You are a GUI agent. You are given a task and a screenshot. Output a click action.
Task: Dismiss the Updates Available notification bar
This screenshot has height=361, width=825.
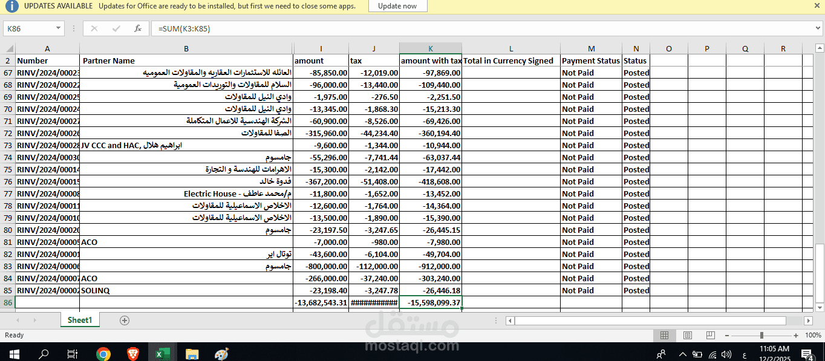coord(817,6)
